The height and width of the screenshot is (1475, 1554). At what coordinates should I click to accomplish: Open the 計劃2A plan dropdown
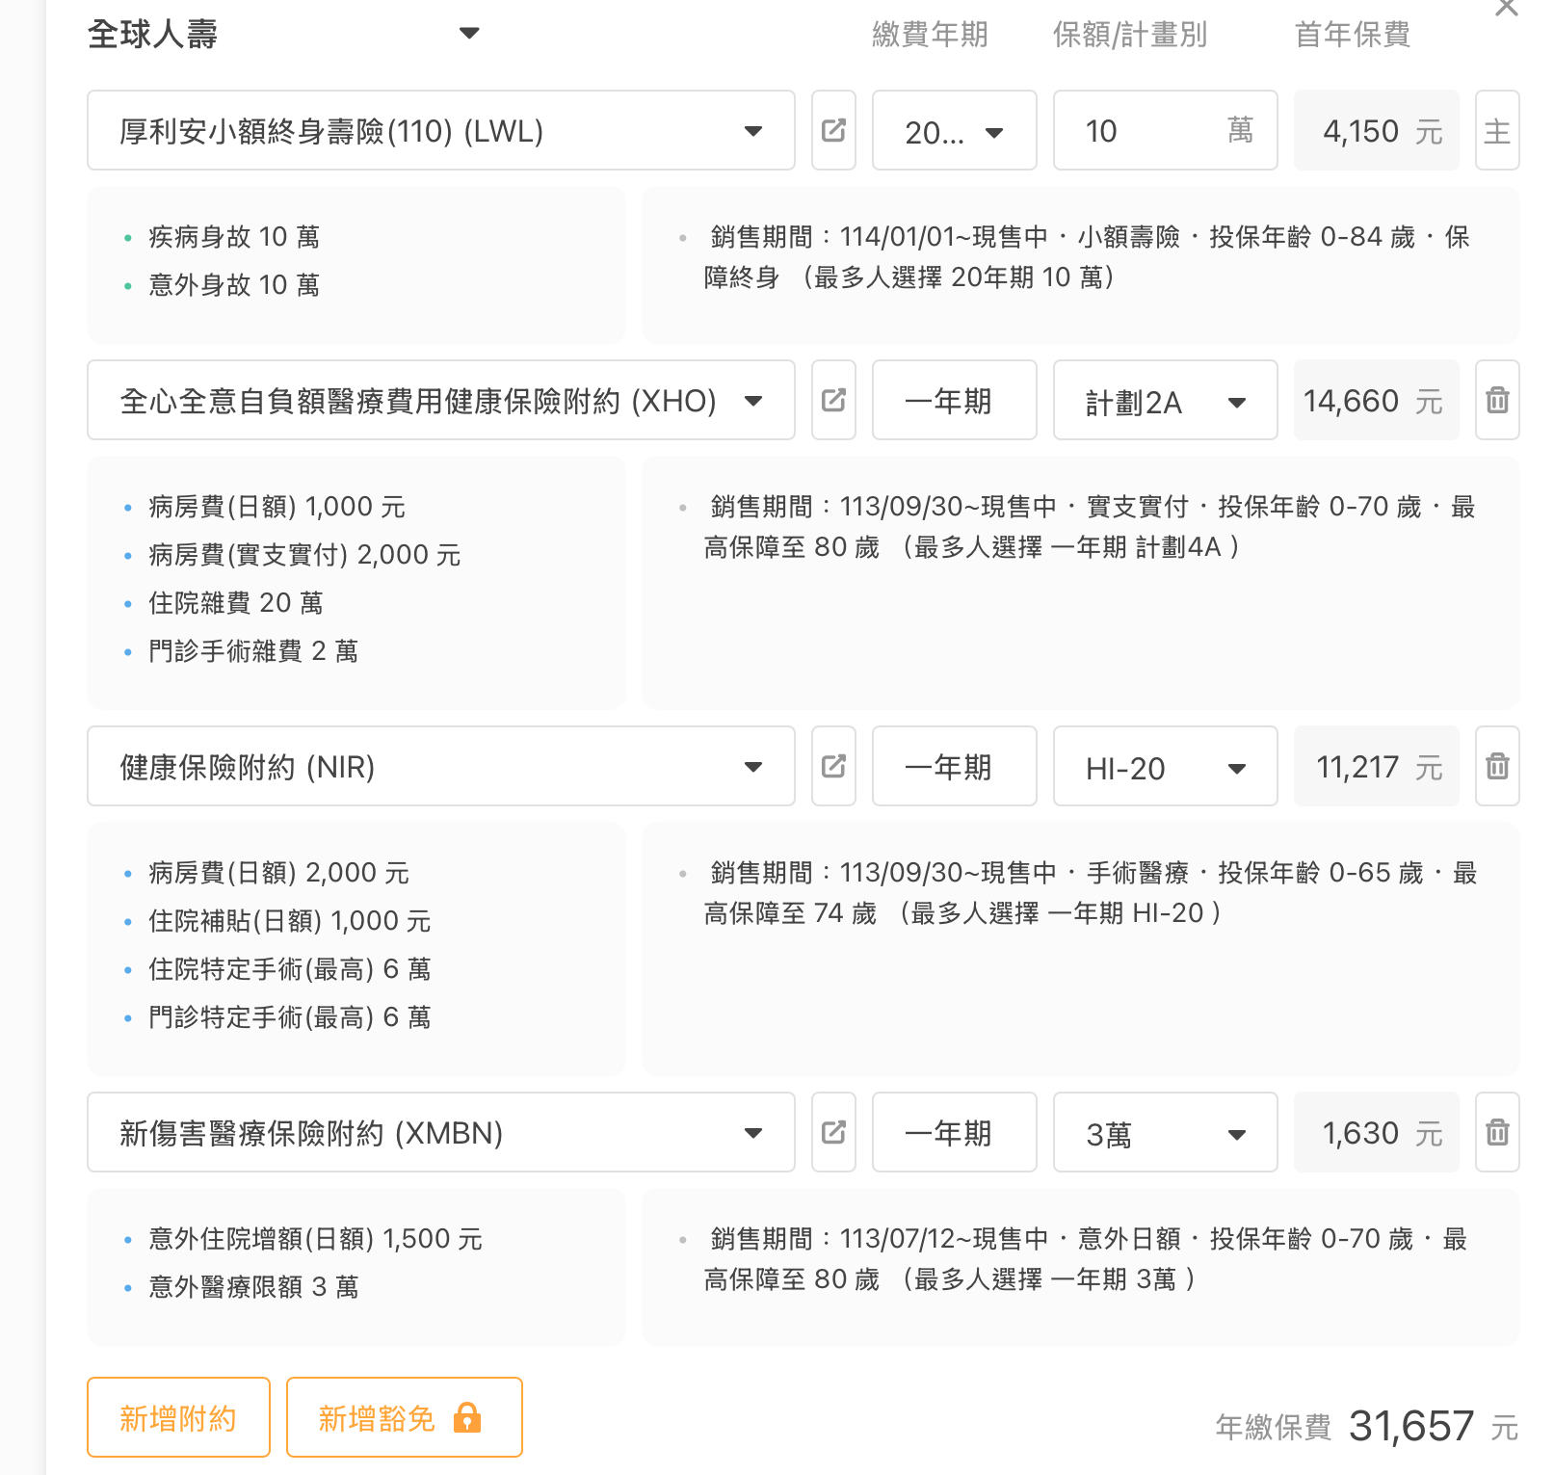pos(1165,400)
